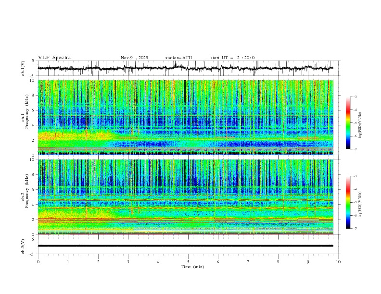381x294 pixels.
Task: Select the log(PSD) label beside ch.2 colorbar
Action: coord(360,205)
